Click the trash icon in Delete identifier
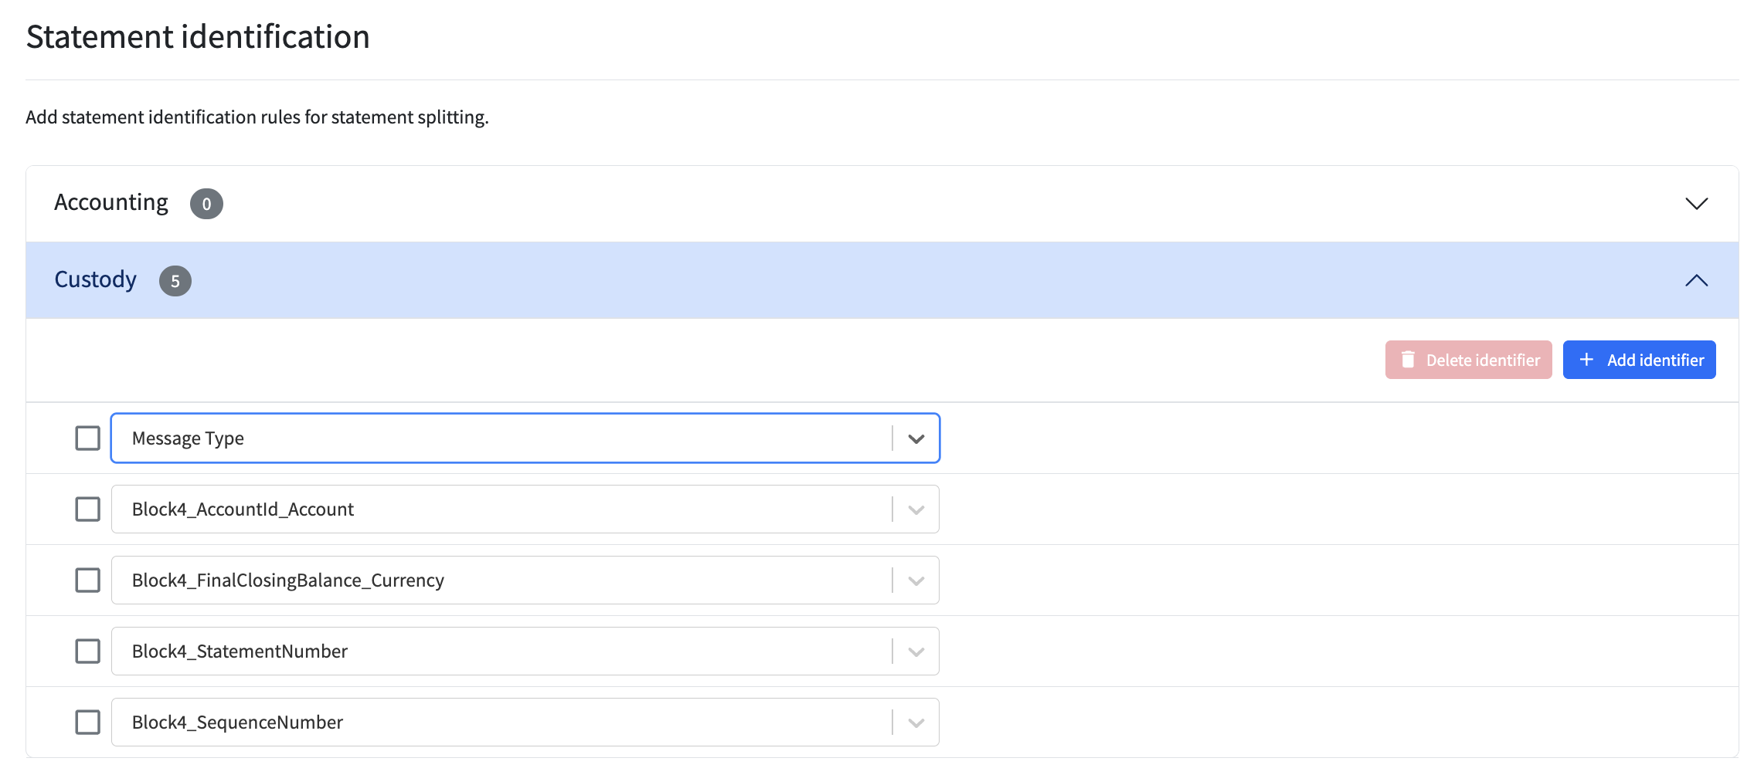 pyautogui.click(x=1408, y=360)
